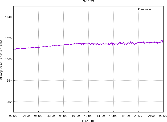Click the Atmospheric Pressure (mb) axis title
The image size is (167, 122).
[x=1, y=60]
